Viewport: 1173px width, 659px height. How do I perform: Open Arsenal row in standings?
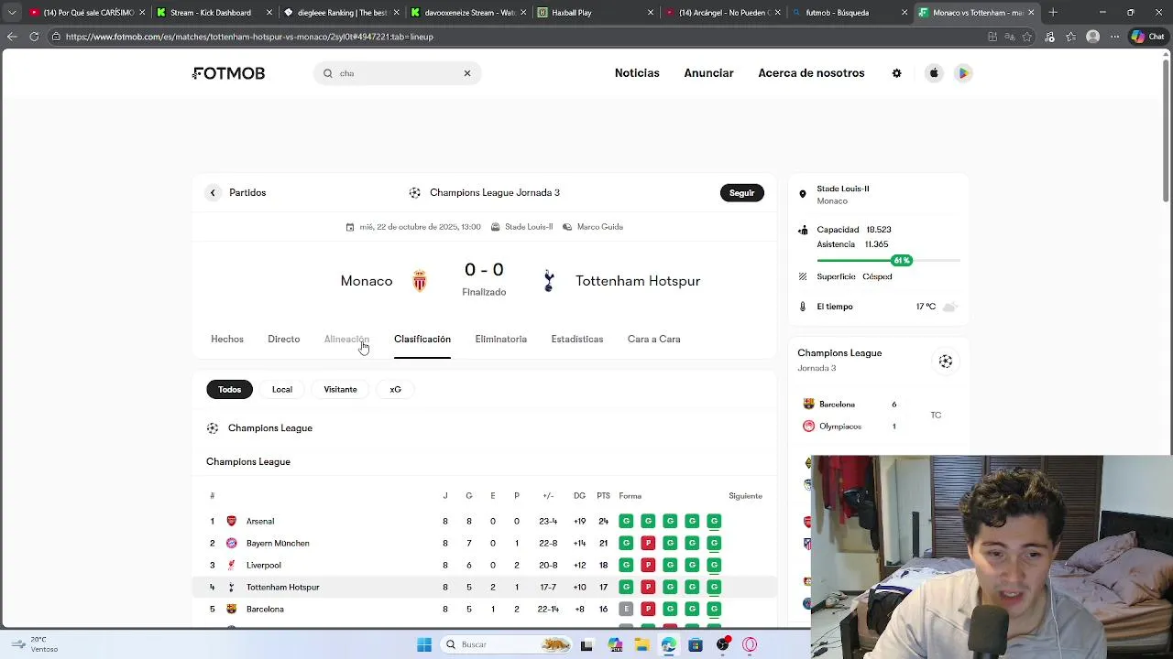(484, 521)
